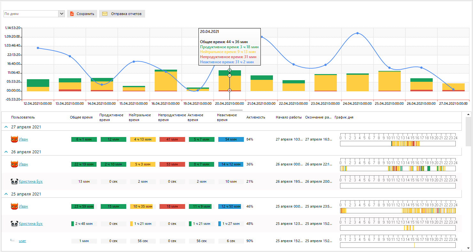Screen dimensions: 473x252
Task: Collapse the 26 апреля 2021 group
Action: [6, 152]
